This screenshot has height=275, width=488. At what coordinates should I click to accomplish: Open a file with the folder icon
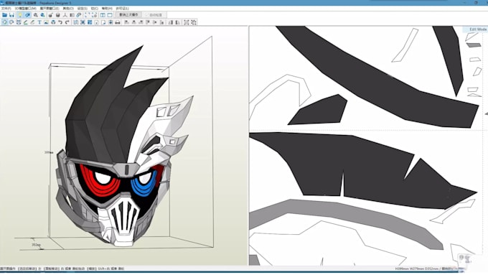[x=5, y=15]
